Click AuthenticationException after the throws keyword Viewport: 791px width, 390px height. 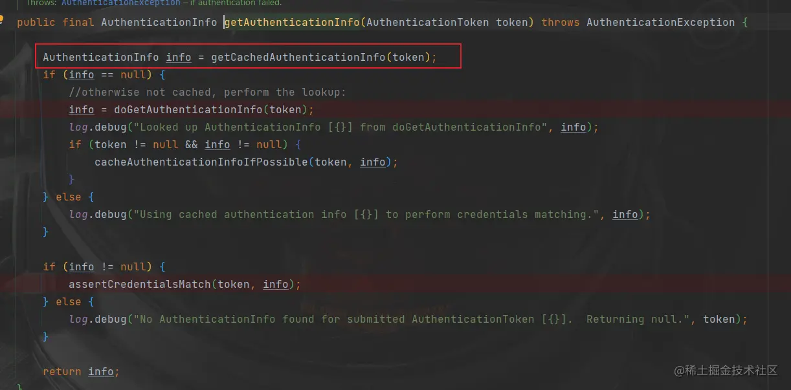pyautogui.click(x=661, y=22)
